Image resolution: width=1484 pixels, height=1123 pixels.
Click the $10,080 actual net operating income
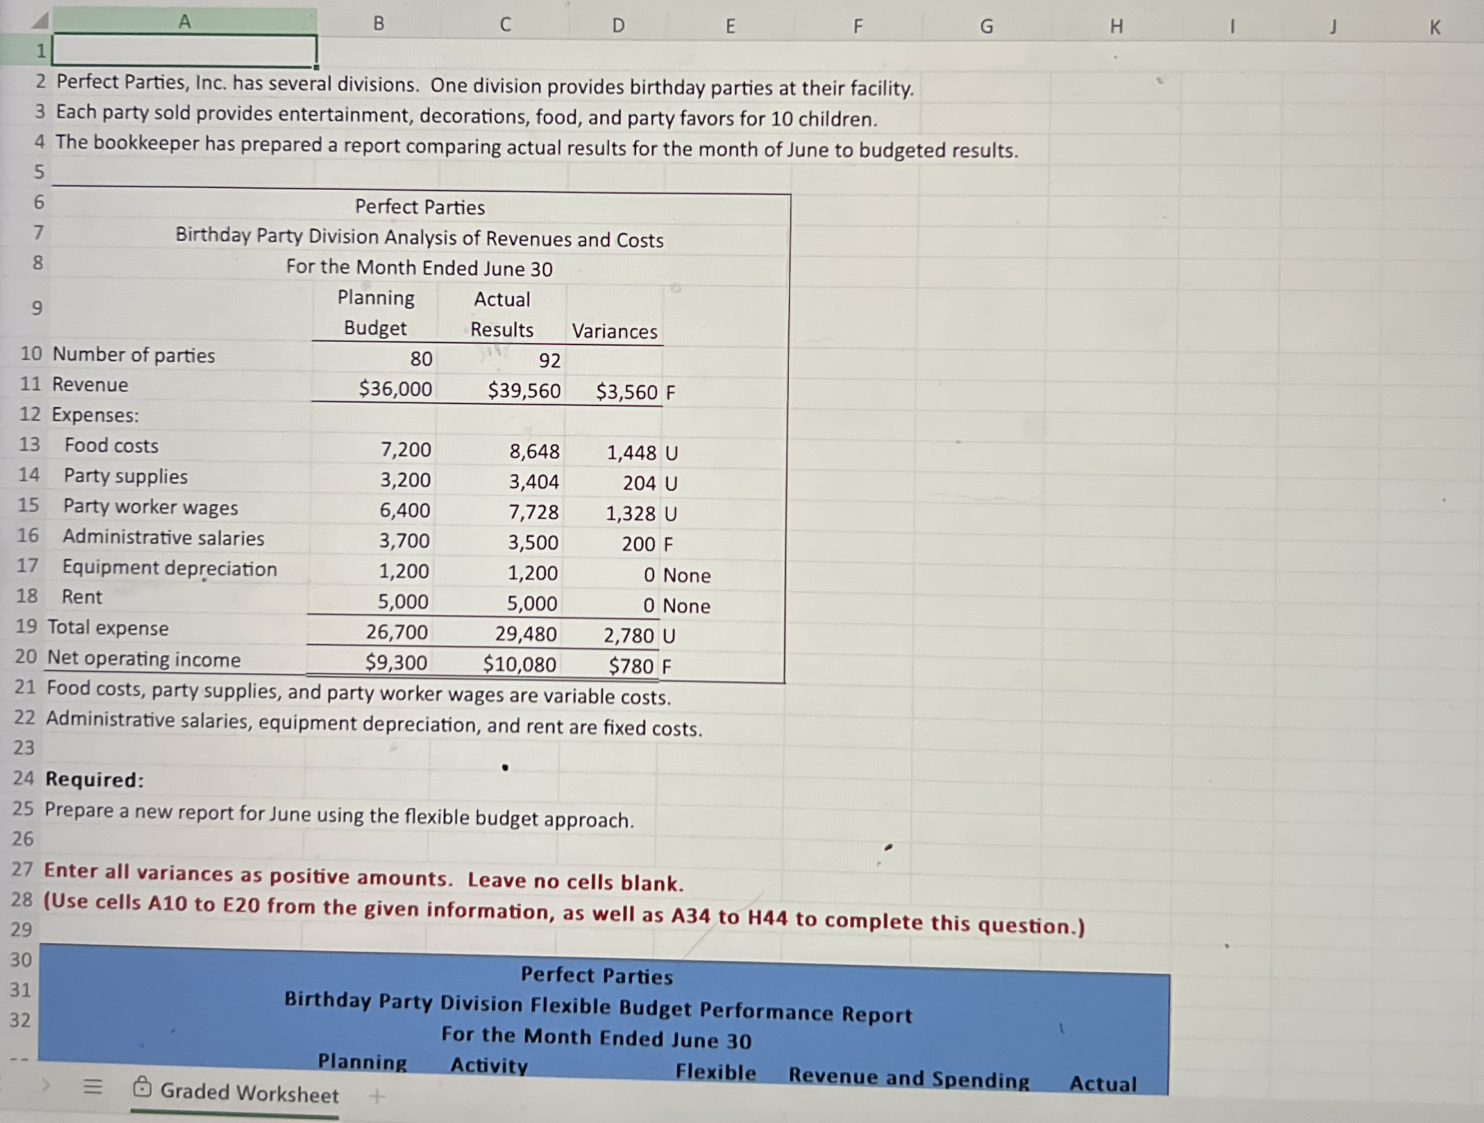pyautogui.click(x=519, y=664)
